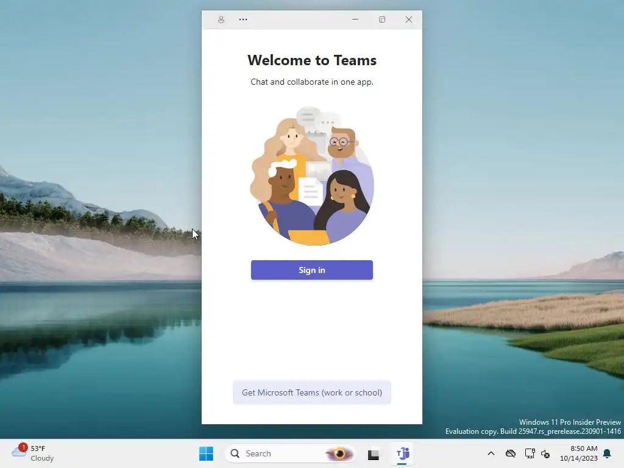624x468 pixels.
Task: Focus the taskbar Search box
Action: (289, 453)
